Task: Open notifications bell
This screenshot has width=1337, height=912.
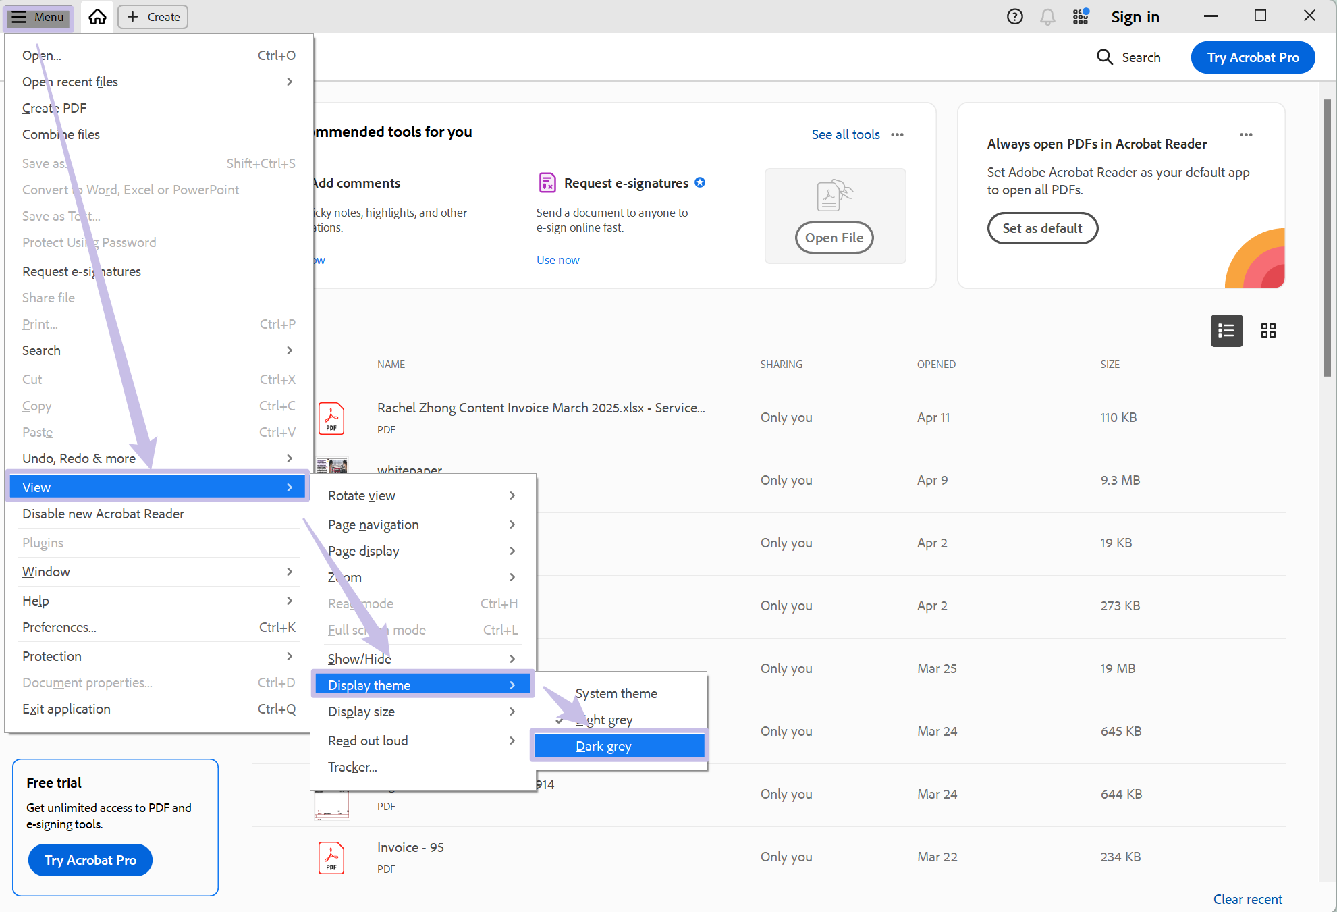Action: (1047, 16)
